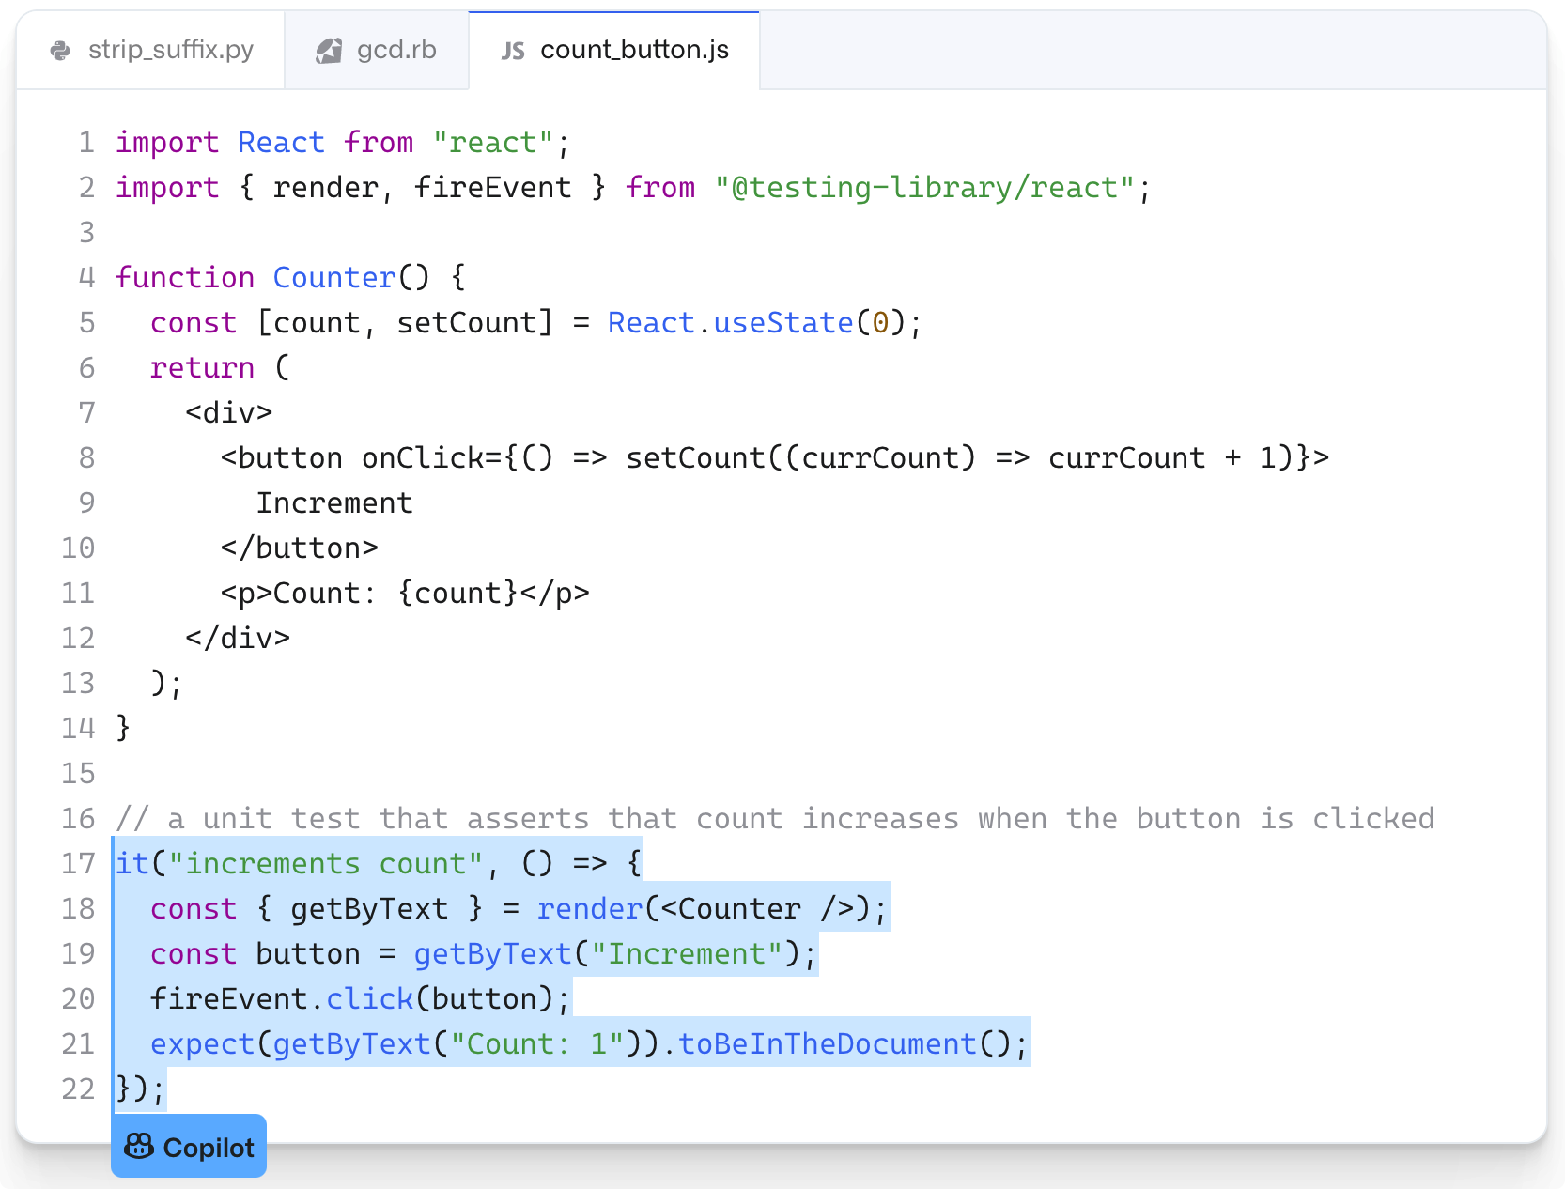
Task: Click the JS icon on count_button.js tab
Action: (512, 50)
